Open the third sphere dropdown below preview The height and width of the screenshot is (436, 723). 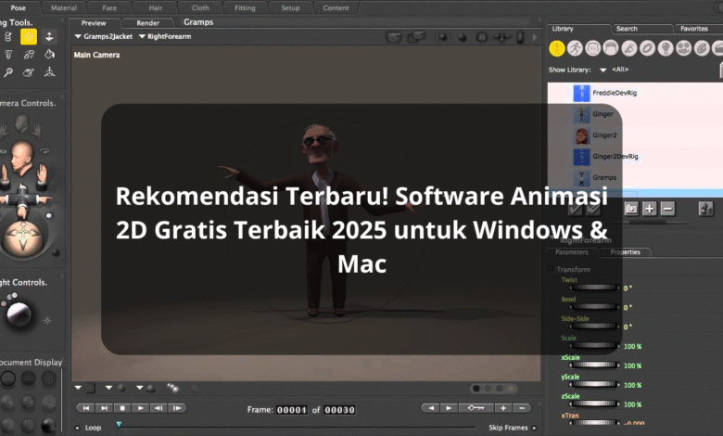pyautogui.click(x=140, y=388)
